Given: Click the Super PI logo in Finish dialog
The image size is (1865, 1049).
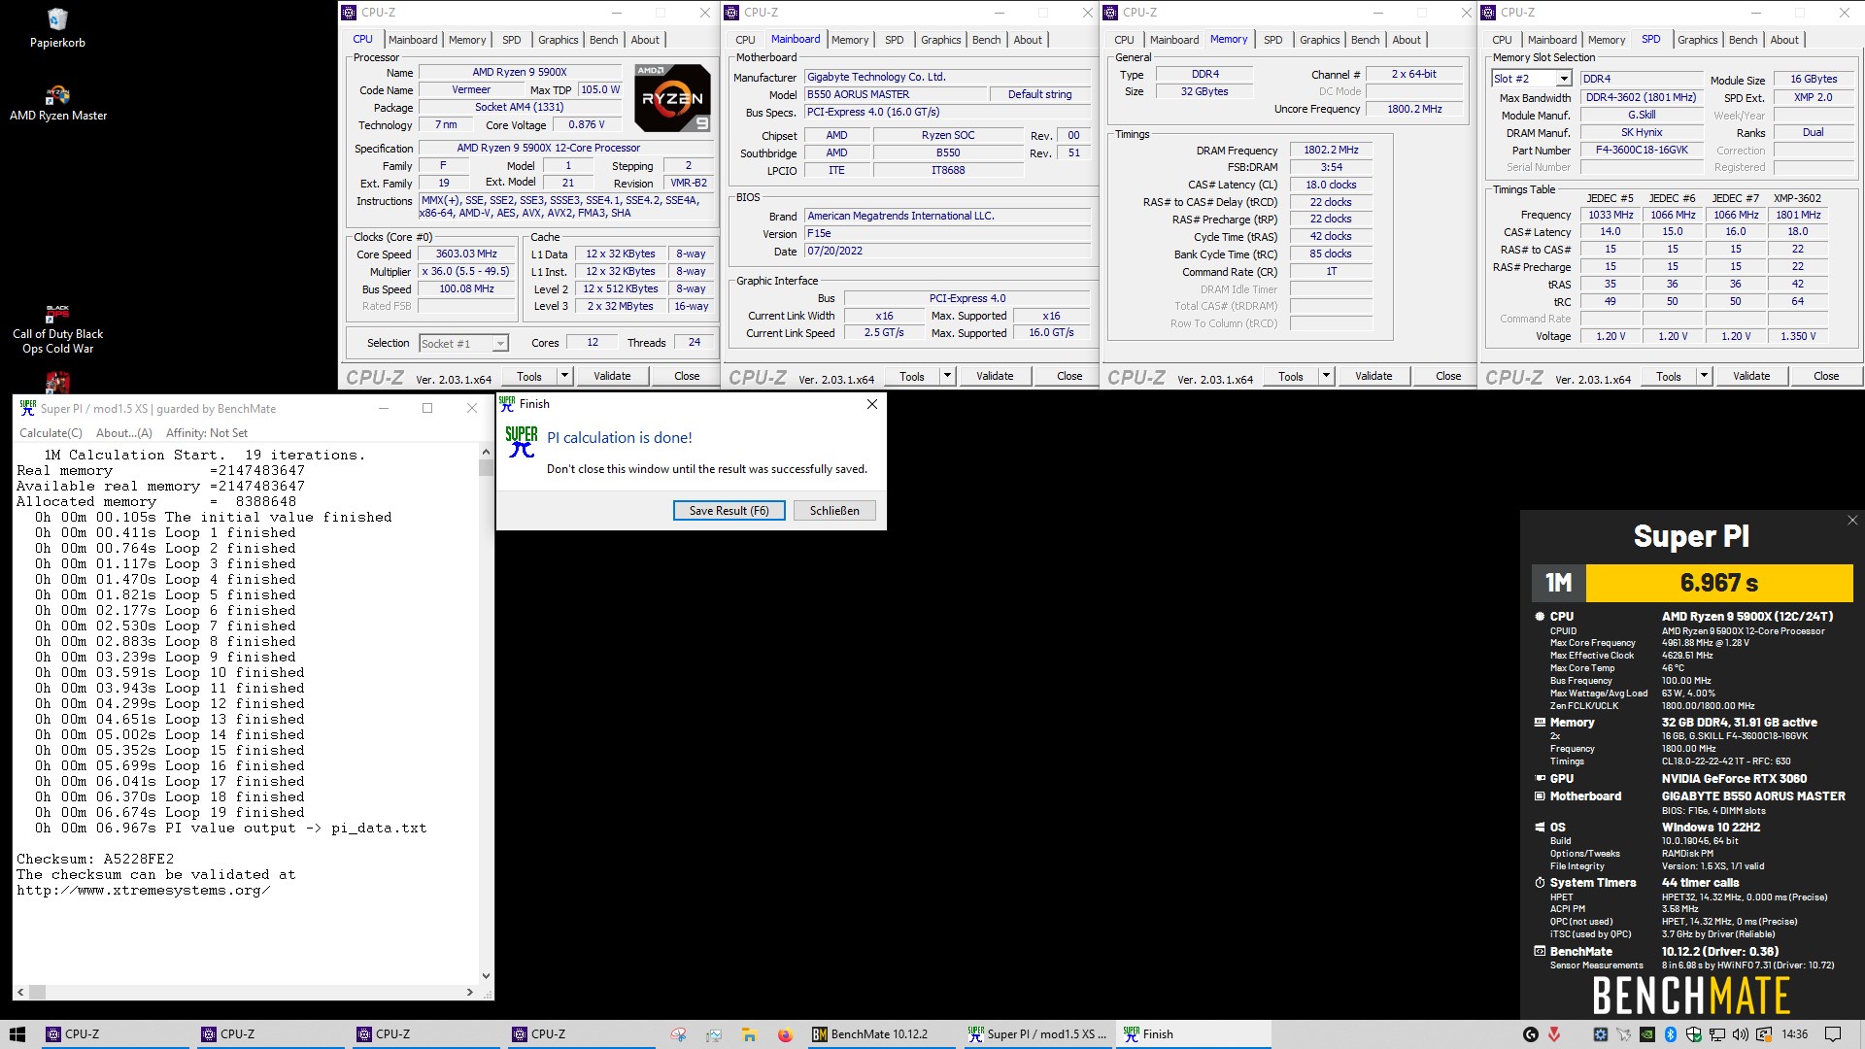Looking at the screenshot, I should pos(521,442).
